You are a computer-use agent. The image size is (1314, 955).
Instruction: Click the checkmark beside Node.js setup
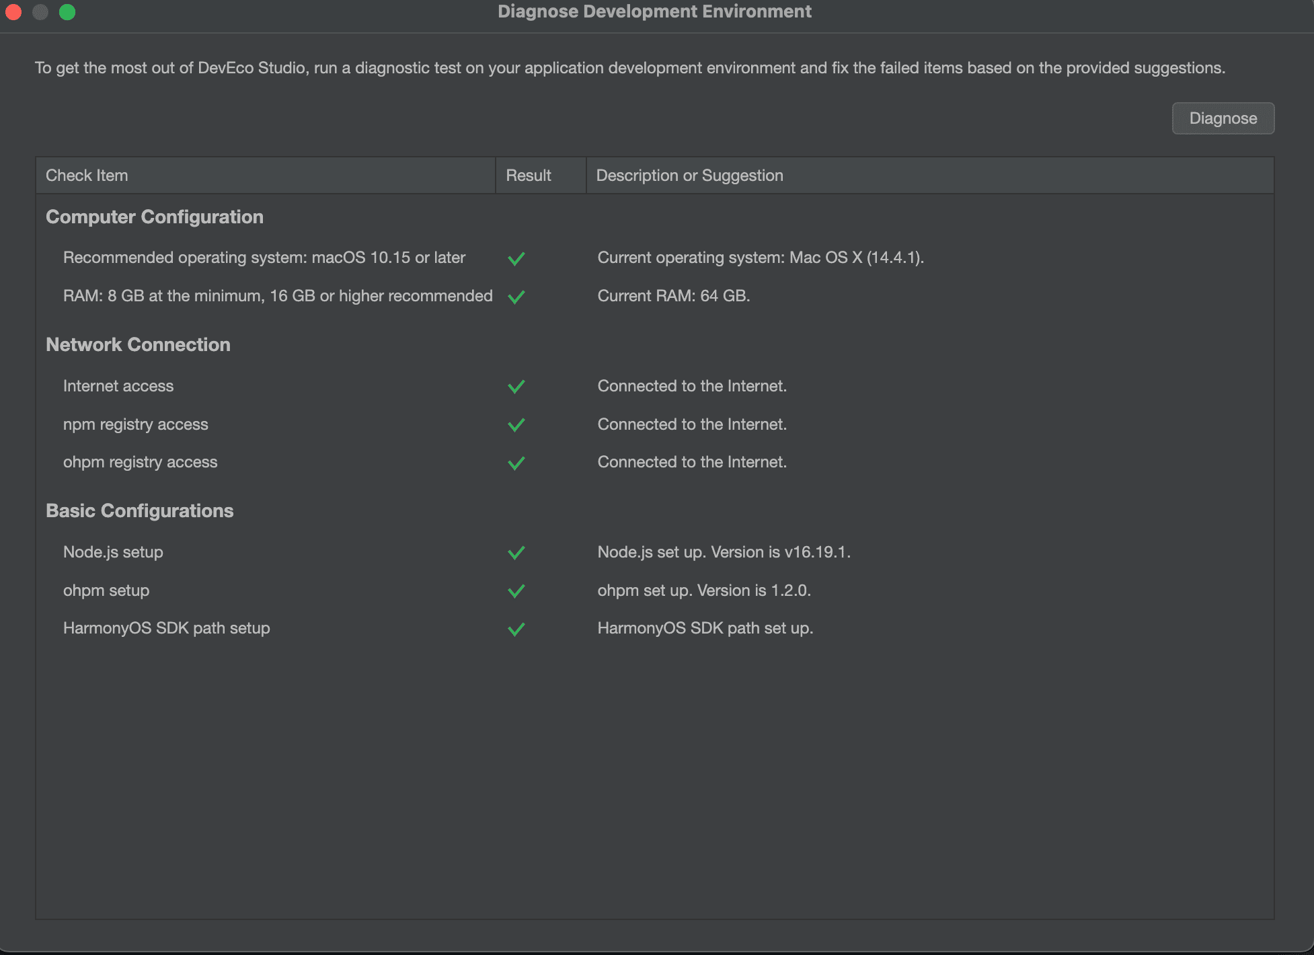(516, 553)
